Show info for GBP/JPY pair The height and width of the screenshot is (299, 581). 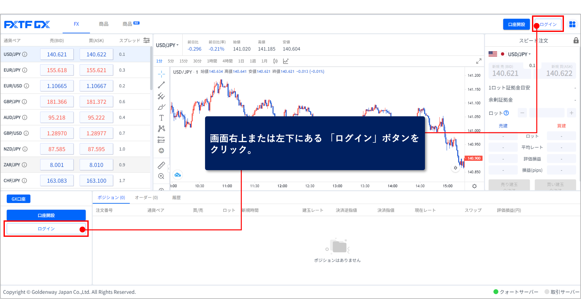tap(25, 102)
